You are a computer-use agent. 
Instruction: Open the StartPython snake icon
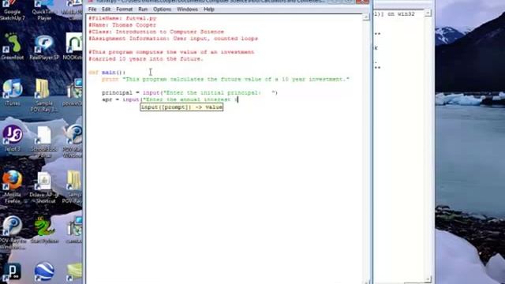[44, 230]
